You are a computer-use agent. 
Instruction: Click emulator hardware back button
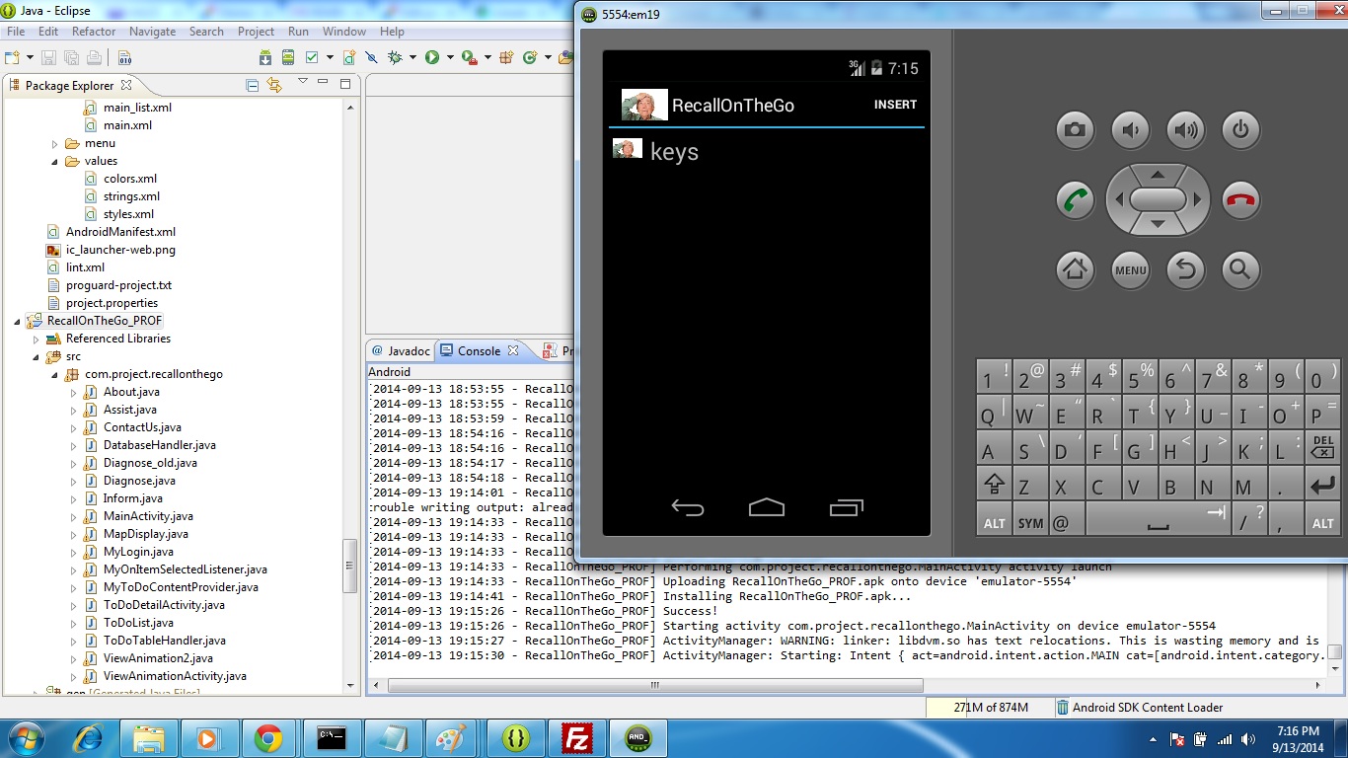tap(1185, 269)
